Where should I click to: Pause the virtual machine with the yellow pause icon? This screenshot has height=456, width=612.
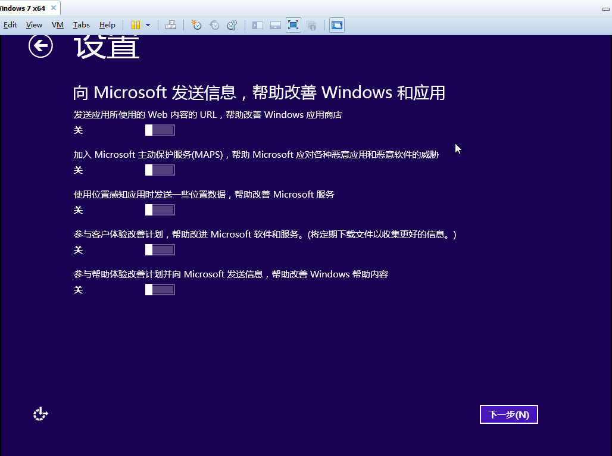click(135, 26)
